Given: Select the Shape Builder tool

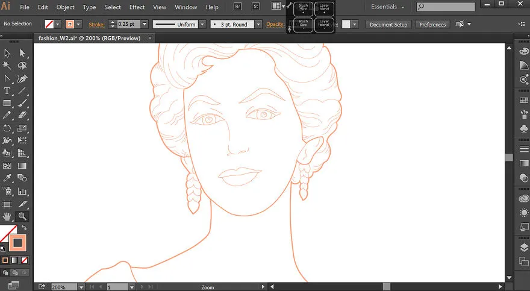Looking at the screenshot, I should [7, 153].
